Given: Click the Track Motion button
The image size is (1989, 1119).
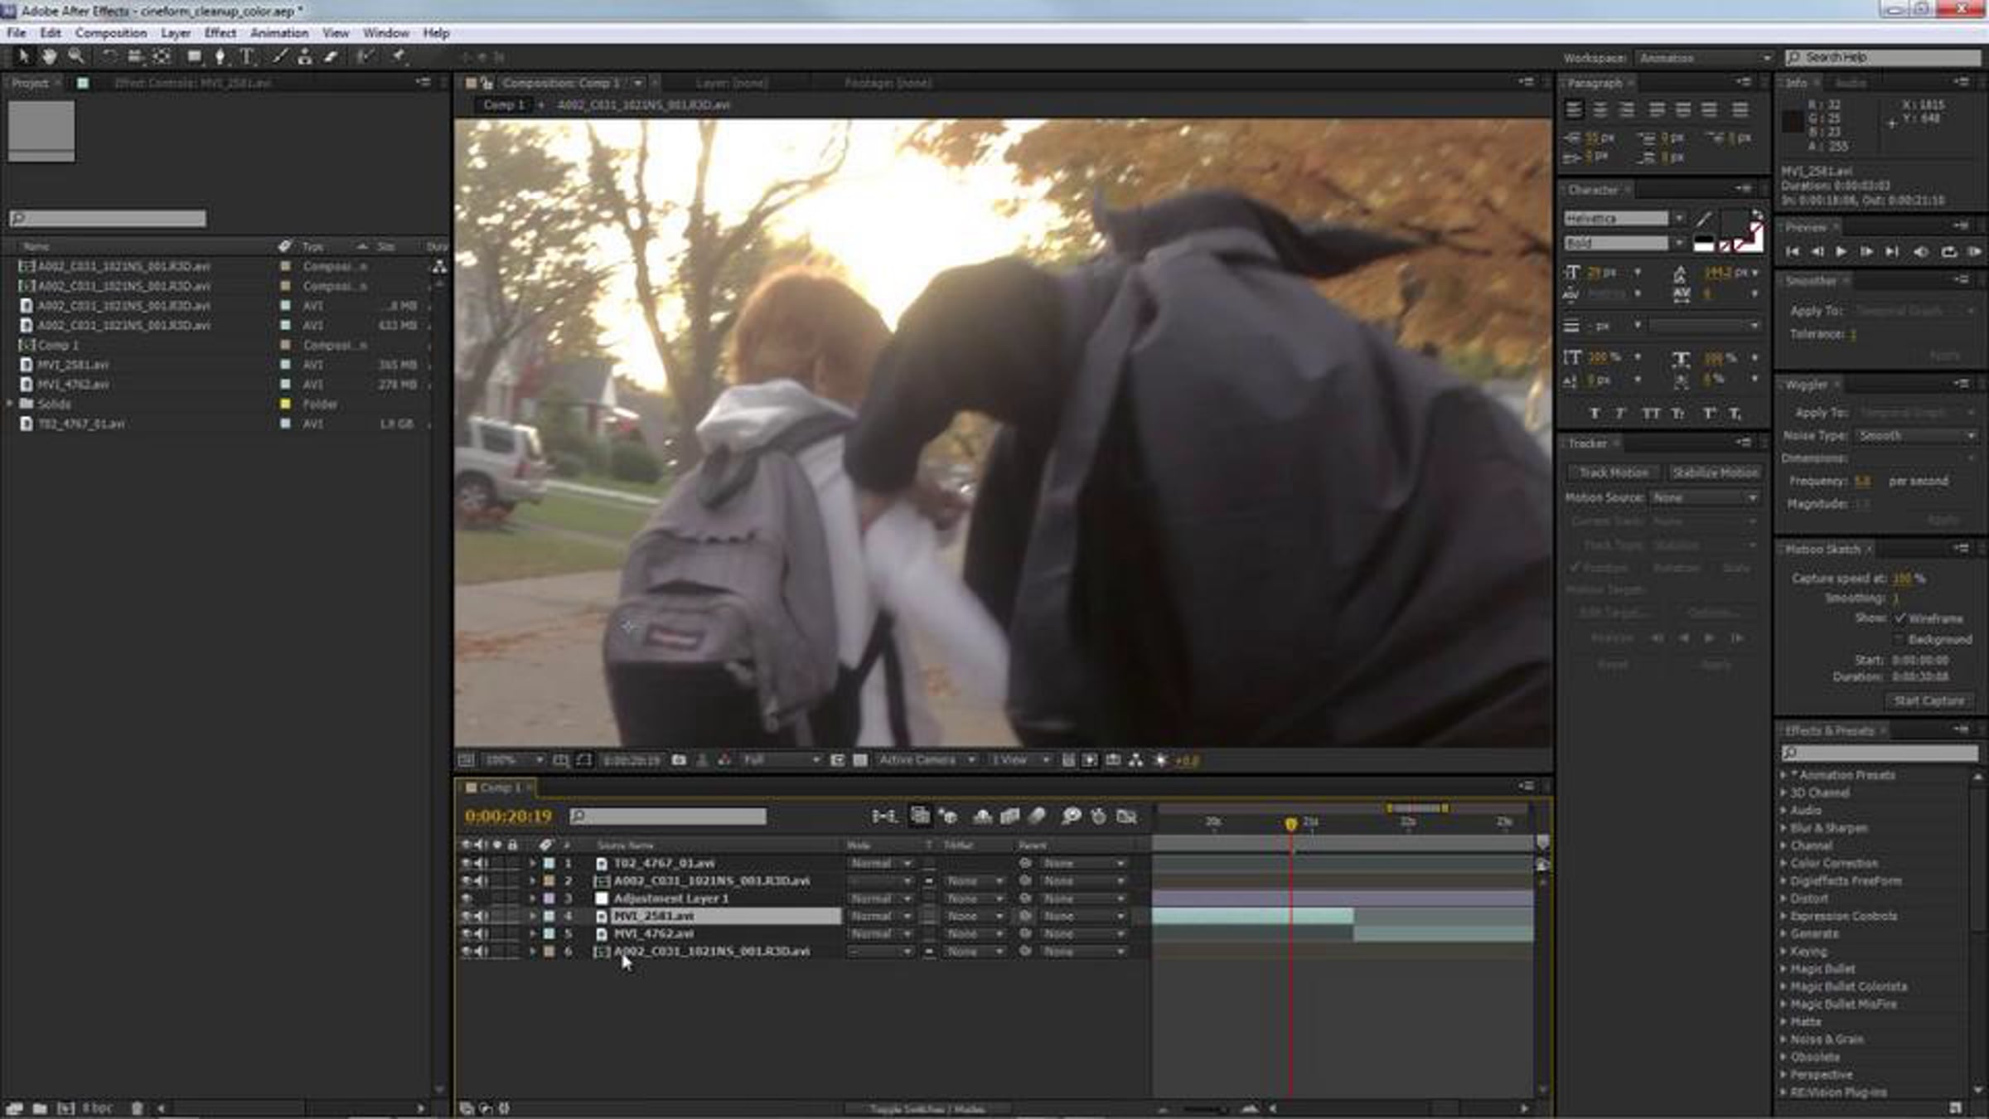Looking at the screenshot, I should coord(1613,472).
